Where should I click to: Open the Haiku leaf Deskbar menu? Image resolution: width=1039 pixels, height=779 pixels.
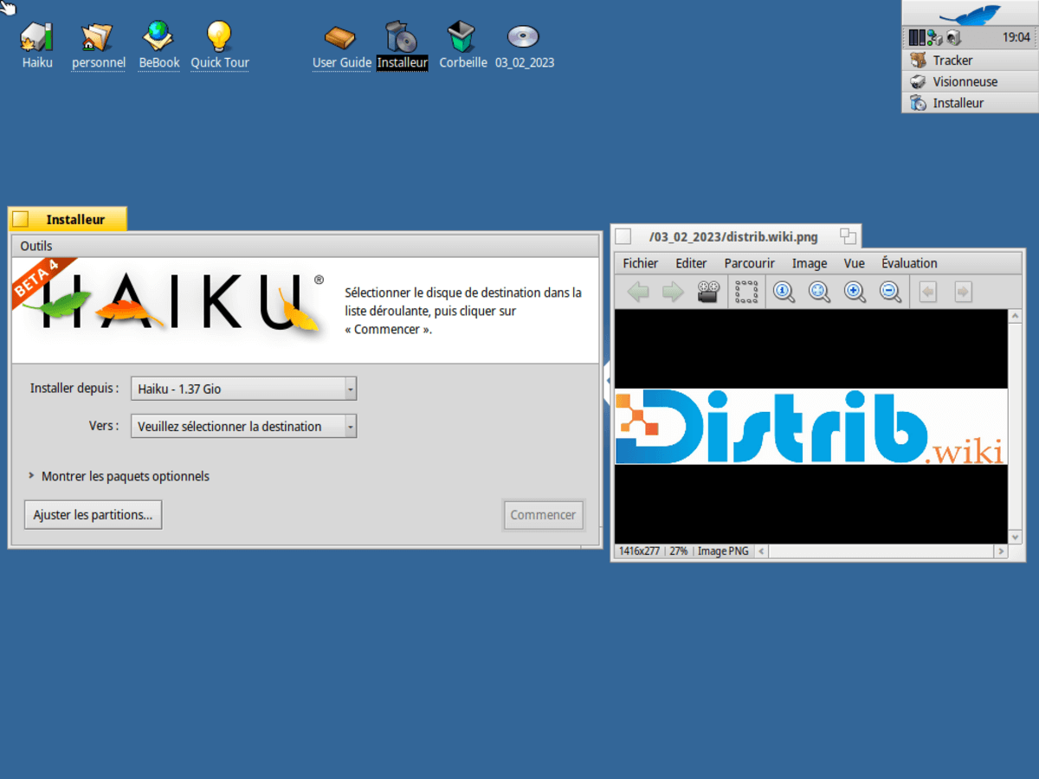coord(970,15)
